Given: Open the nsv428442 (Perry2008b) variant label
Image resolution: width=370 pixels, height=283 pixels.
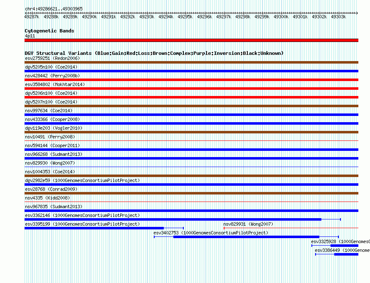Looking at the screenshot, I should click(52, 76).
